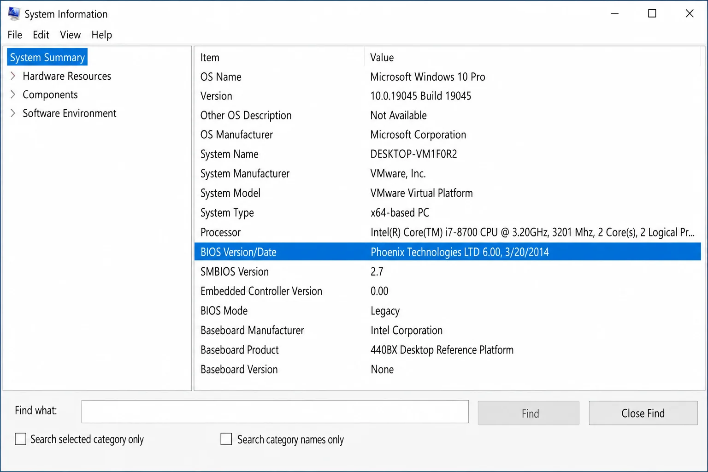
Task: Select the System Manufacturer row
Action: (448, 174)
